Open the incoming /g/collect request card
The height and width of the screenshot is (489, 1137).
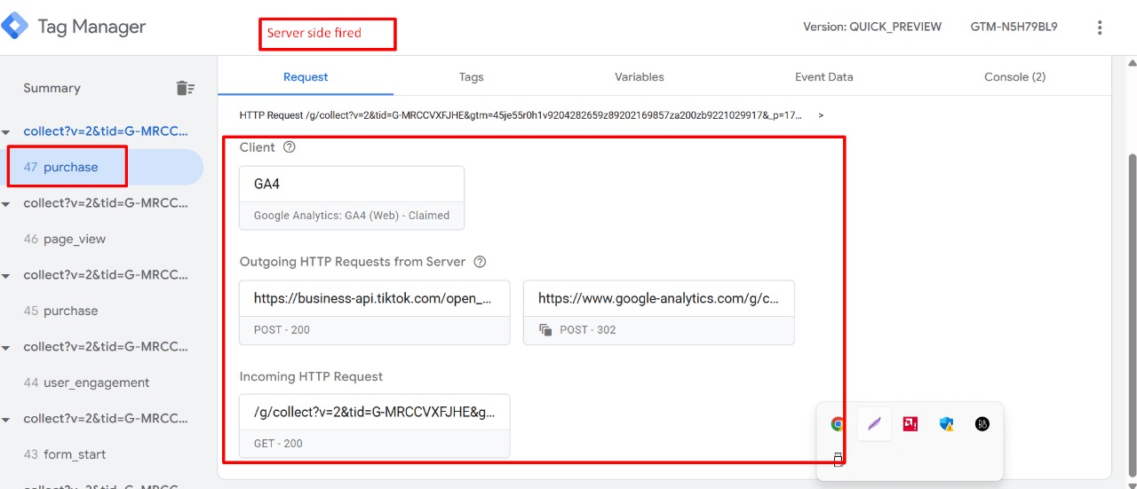click(375, 426)
